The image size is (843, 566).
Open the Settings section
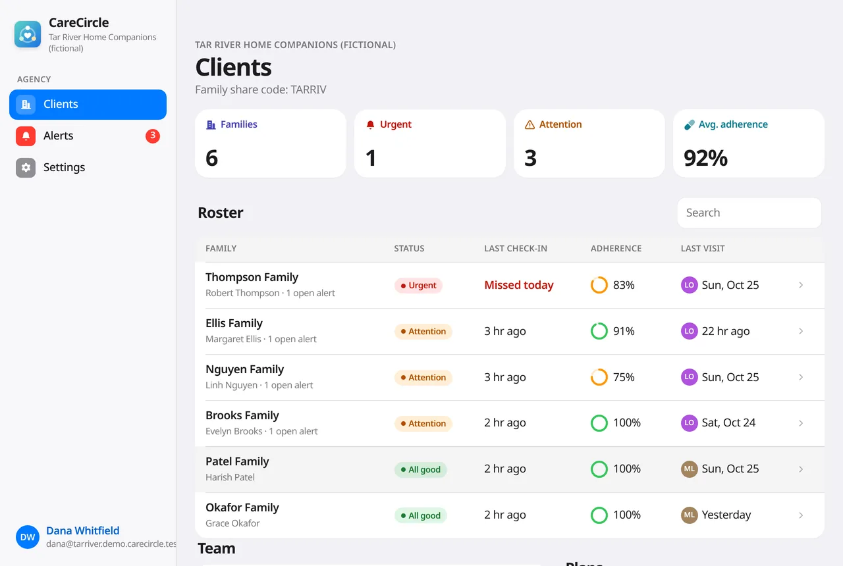[x=88, y=167]
